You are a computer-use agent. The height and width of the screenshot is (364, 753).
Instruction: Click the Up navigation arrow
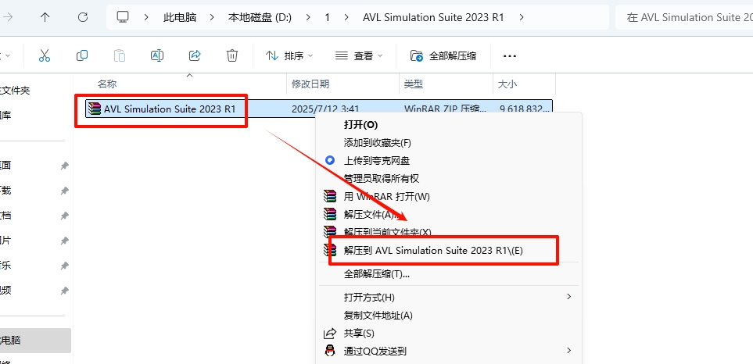45,17
